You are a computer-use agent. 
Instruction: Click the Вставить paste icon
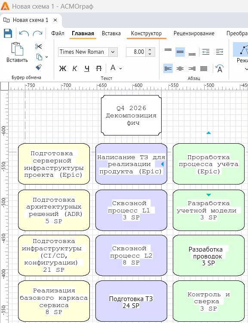click(17, 49)
